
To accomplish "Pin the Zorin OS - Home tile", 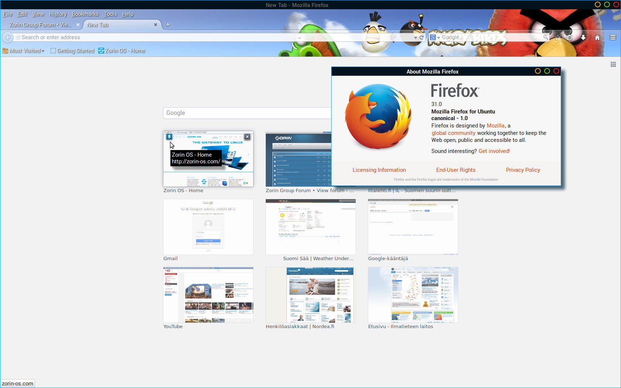I will tap(169, 137).
